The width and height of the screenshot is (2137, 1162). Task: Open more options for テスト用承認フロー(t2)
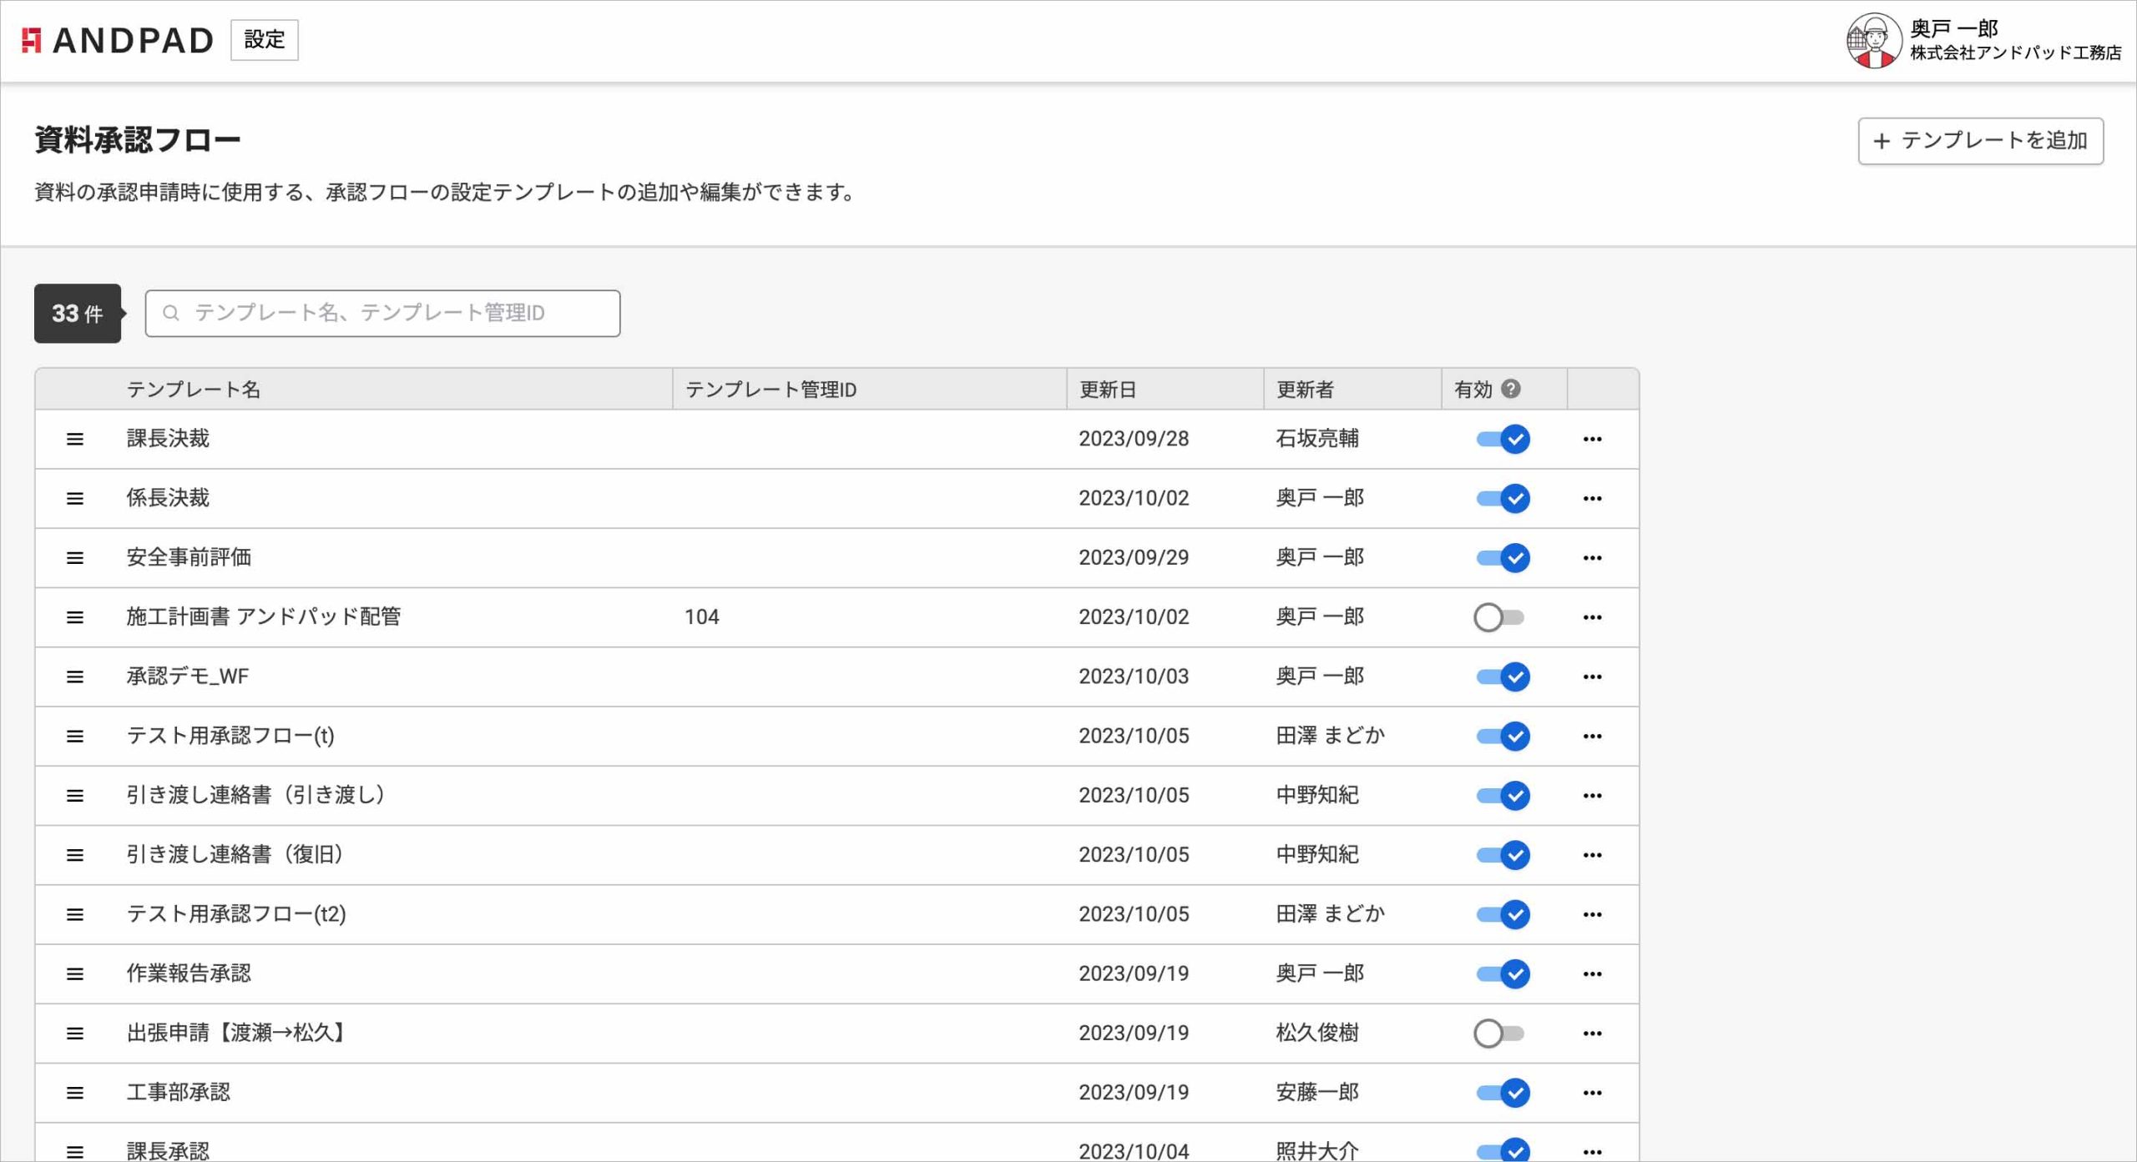[x=1592, y=914]
